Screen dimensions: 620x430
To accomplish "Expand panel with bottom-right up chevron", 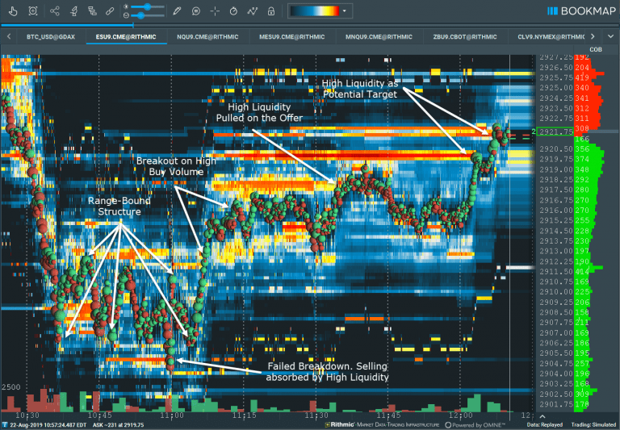I will point(542,416).
